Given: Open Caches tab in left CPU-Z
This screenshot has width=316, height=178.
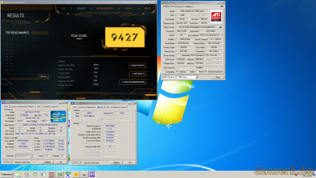Looking at the screenshot, I should click(x=13, y=107).
